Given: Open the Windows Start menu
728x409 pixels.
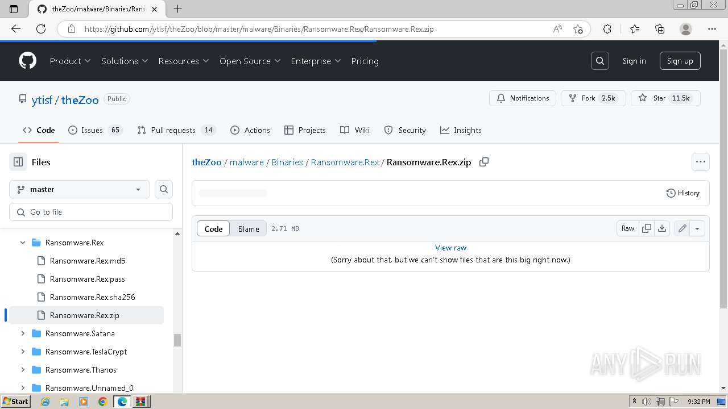Looking at the screenshot, I should (x=15, y=402).
